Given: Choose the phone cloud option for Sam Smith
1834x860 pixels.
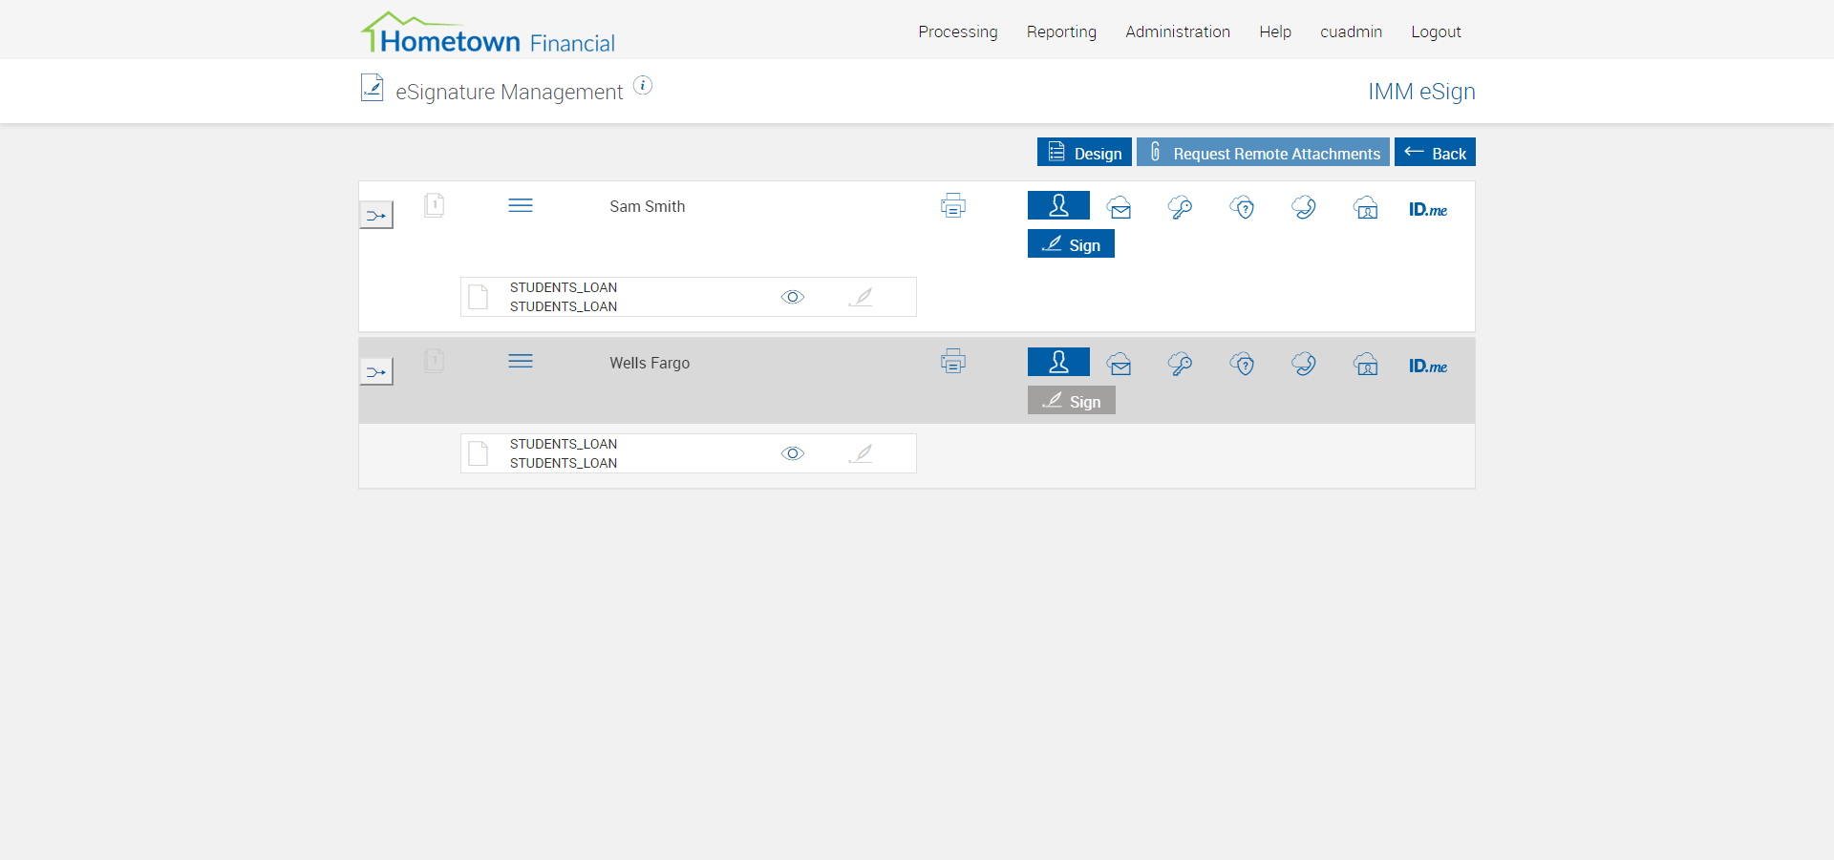Looking at the screenshot, I should coord(1304,207).
